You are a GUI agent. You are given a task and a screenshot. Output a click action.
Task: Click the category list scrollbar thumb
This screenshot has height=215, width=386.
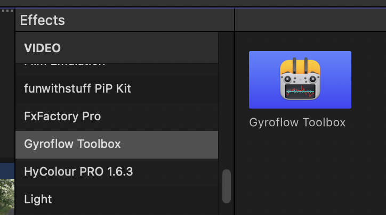(227, 186)
